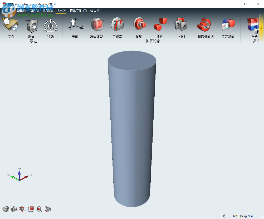This screenshot has height=219, width=264.
Task: Open the 模具变形(T) menu
Action: point(78,11)
